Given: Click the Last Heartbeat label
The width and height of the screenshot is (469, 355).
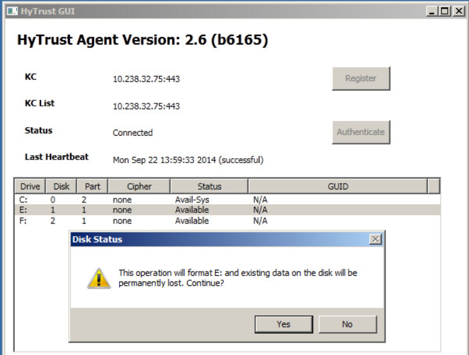Looking at the screenshot, I should 57,157.
